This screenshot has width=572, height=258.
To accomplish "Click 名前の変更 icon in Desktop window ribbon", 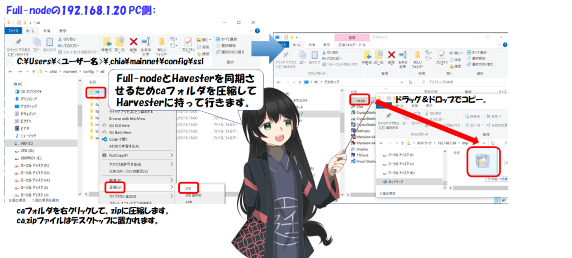I will click(x=403, y=55).
